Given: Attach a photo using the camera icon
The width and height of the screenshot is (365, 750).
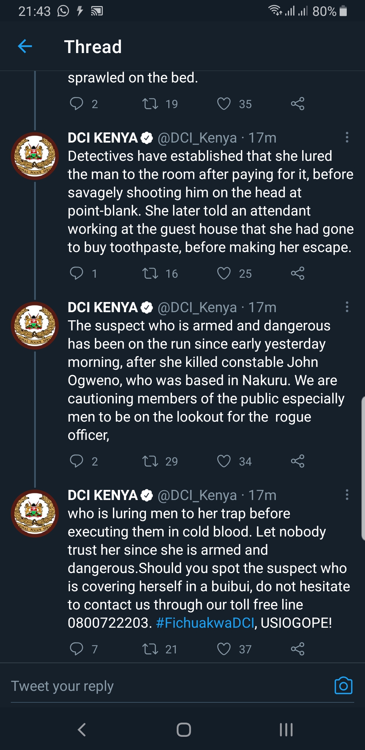Looking at the screenshot, I should click(343, 686).
